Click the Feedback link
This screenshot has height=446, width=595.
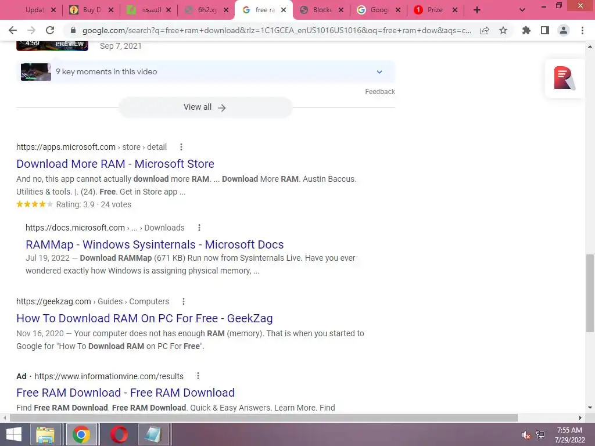click(x=380, y=92)
